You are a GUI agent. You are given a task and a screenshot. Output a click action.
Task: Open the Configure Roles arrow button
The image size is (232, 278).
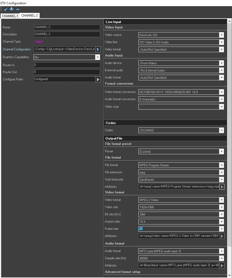tap(98, 79)
